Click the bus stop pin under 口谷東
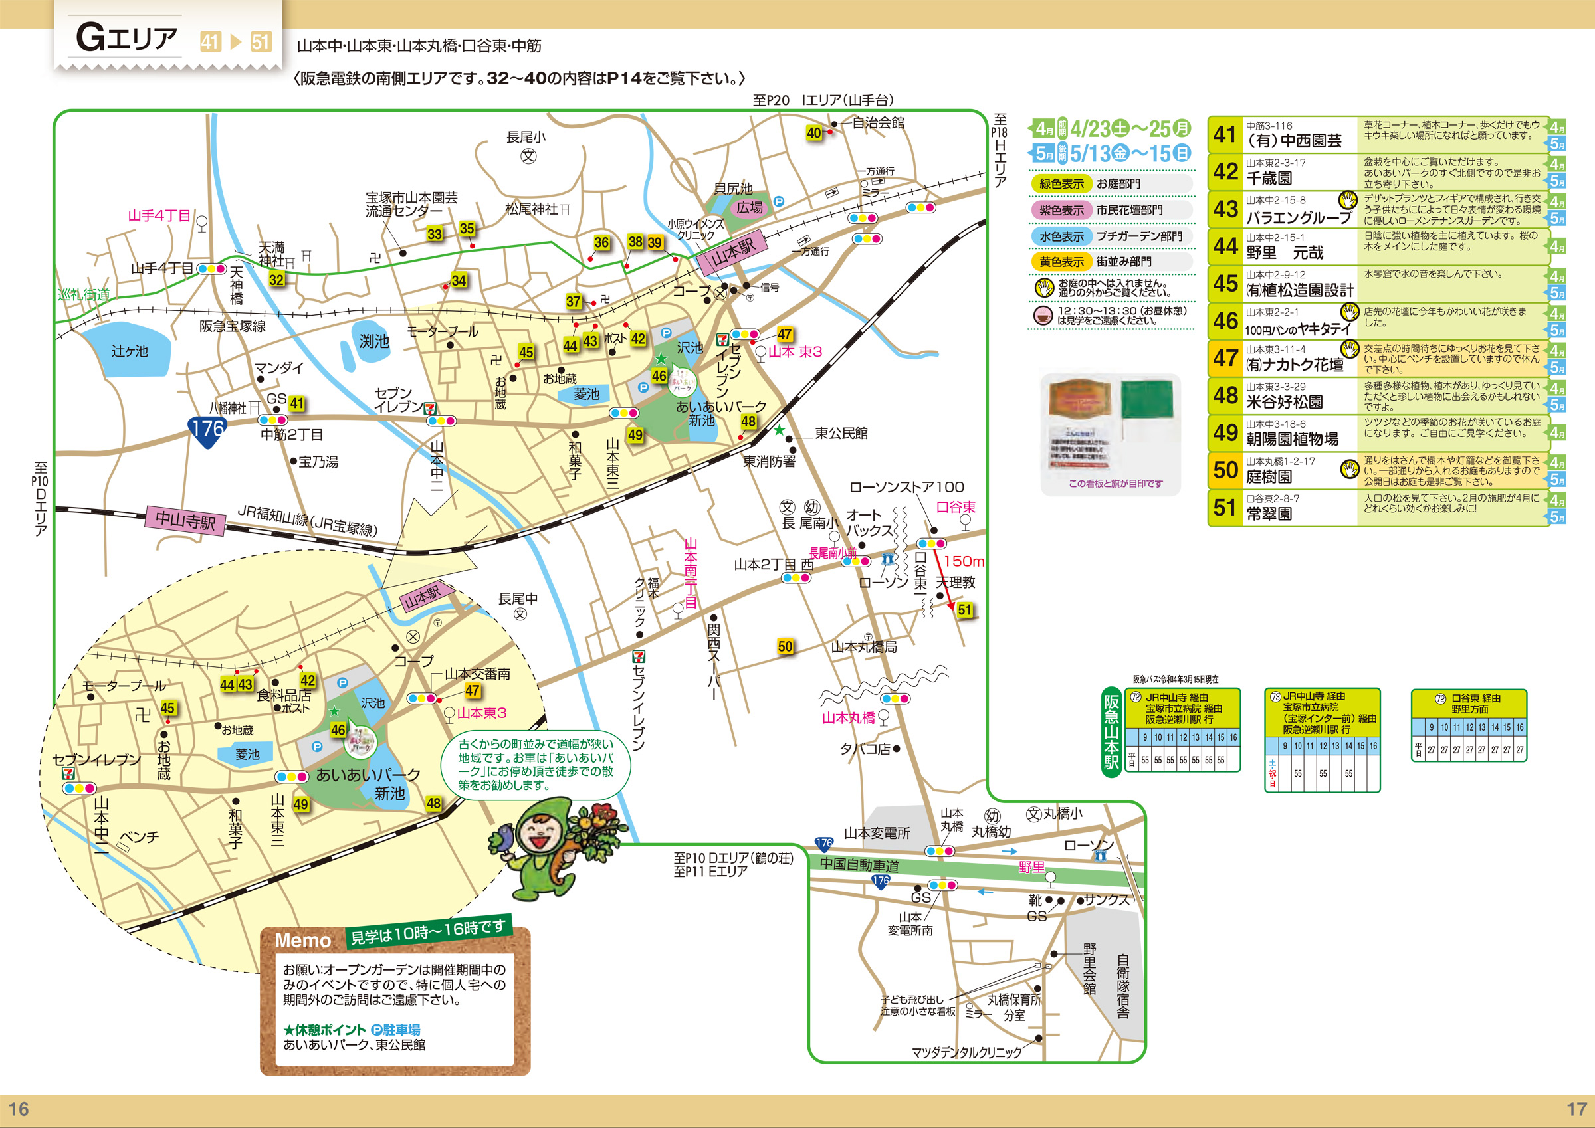Screen dimensions: 1595x1128 [965, 521]
